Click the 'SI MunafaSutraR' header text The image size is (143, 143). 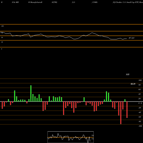point(35,2)
